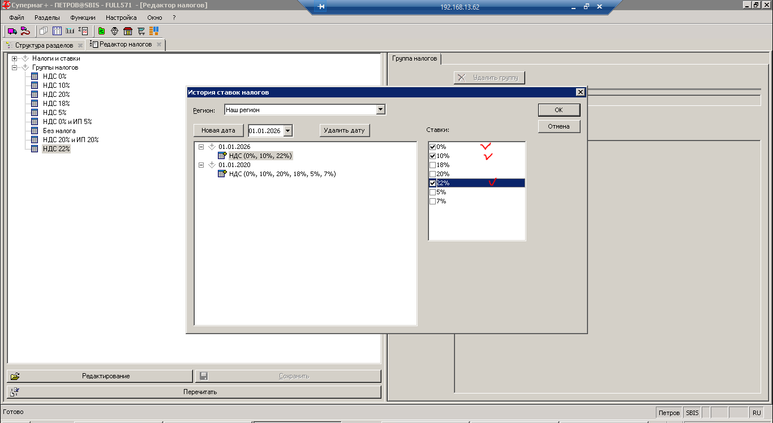The image size is (773, 423).
Task: Click the green folder toolbar icon
Action: point(101,31)
